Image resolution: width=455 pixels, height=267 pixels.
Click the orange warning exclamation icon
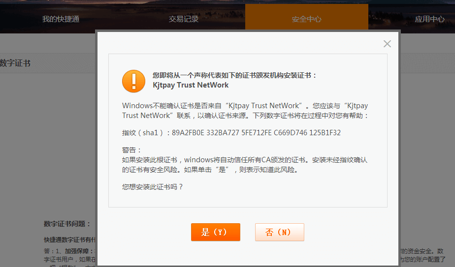(x=133, y=80)
